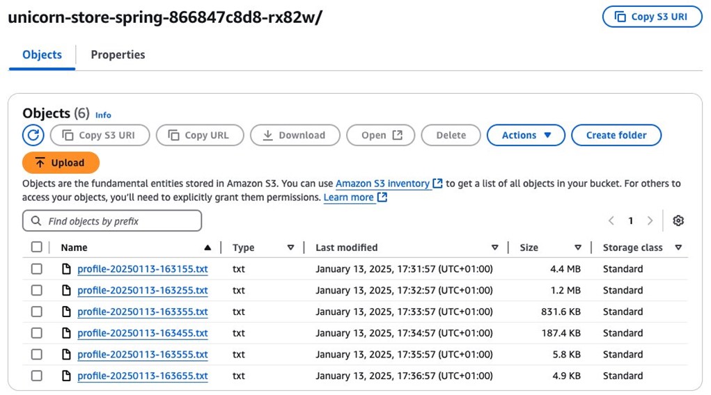Focus the Find objects by prefix field
This screenshot has height=395, width=711.
[x=112, y=220]
